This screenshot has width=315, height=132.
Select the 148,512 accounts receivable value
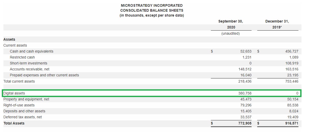(245, 69)
